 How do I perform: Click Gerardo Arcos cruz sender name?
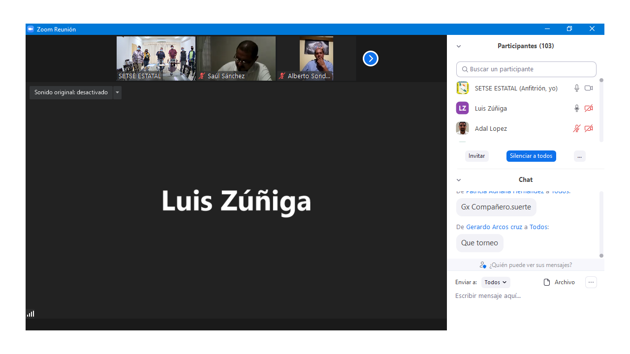pos(494,227)
